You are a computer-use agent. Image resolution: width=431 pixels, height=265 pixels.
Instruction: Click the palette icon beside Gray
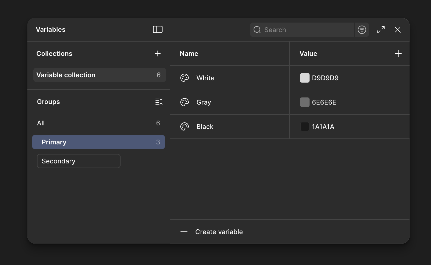(x=185, y=102)
